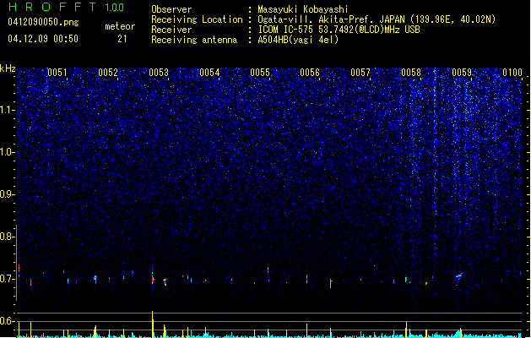Select the filename 0412090050.png
531x338 pixels.
coord(43,22)
